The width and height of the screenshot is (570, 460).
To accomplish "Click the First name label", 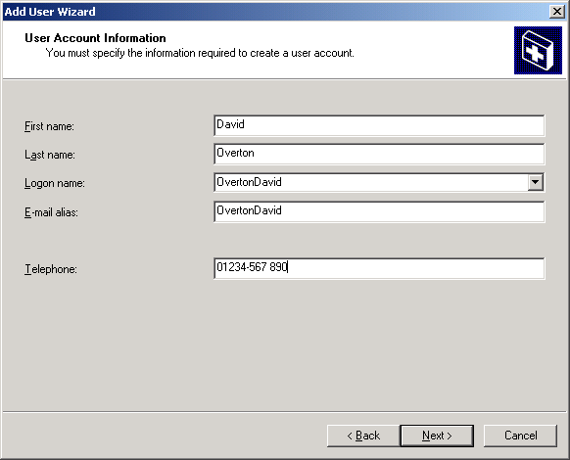I will [49, 126].
